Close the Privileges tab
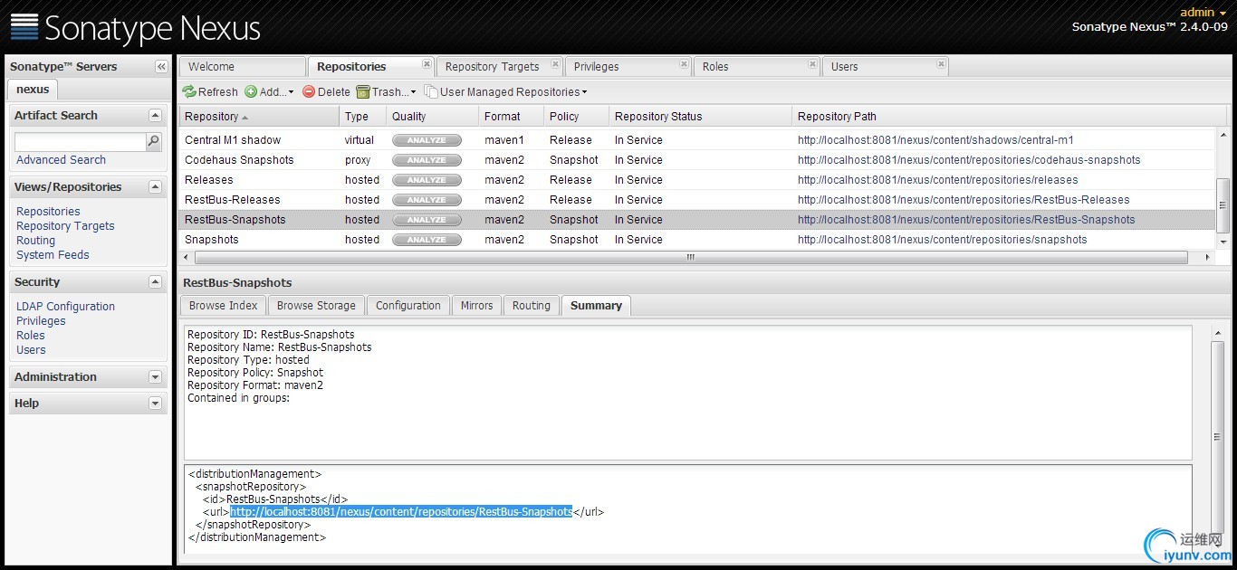1237x570 pixels. 684,64
